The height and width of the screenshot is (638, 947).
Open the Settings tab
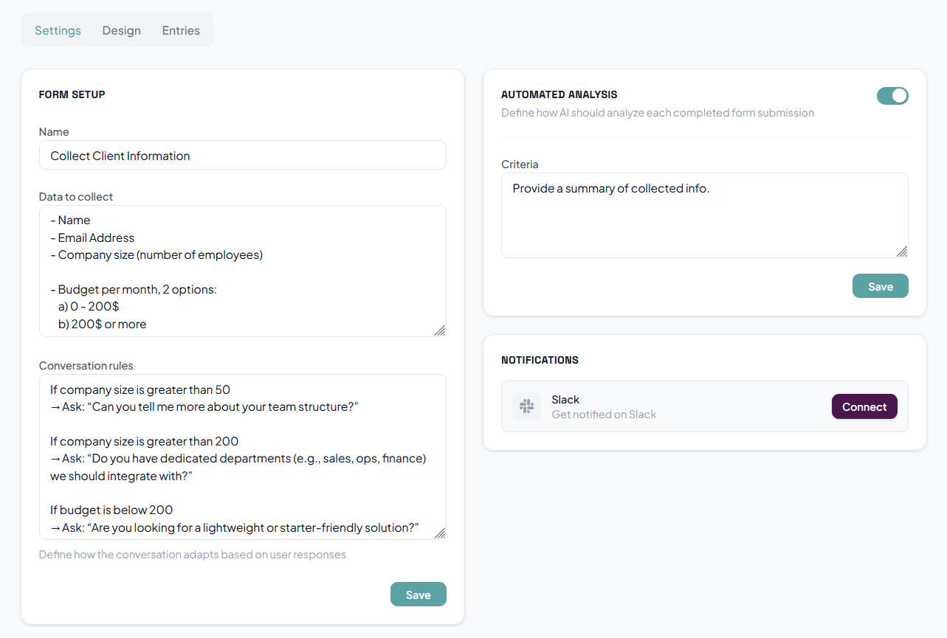point(58,30)
